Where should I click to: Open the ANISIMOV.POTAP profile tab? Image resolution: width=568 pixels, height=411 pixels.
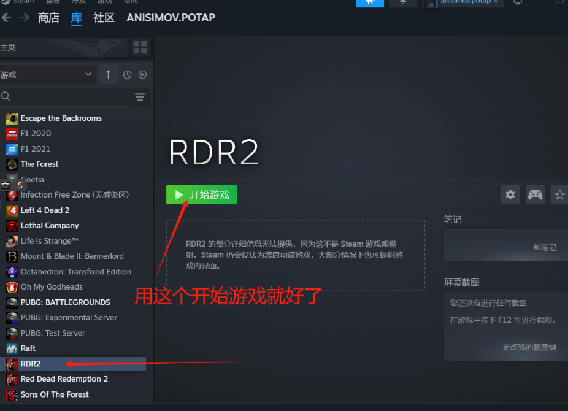(x=171, y=17)
